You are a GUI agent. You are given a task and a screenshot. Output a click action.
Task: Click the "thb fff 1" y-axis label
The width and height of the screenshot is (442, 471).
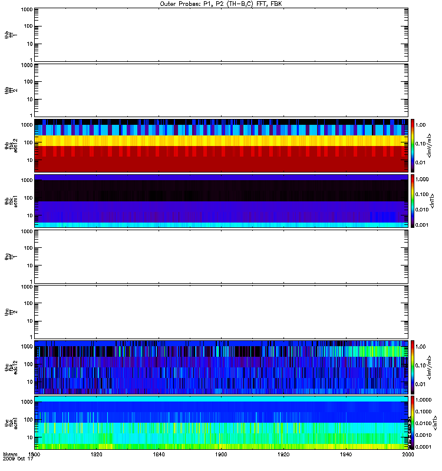(x=11, y=35)
